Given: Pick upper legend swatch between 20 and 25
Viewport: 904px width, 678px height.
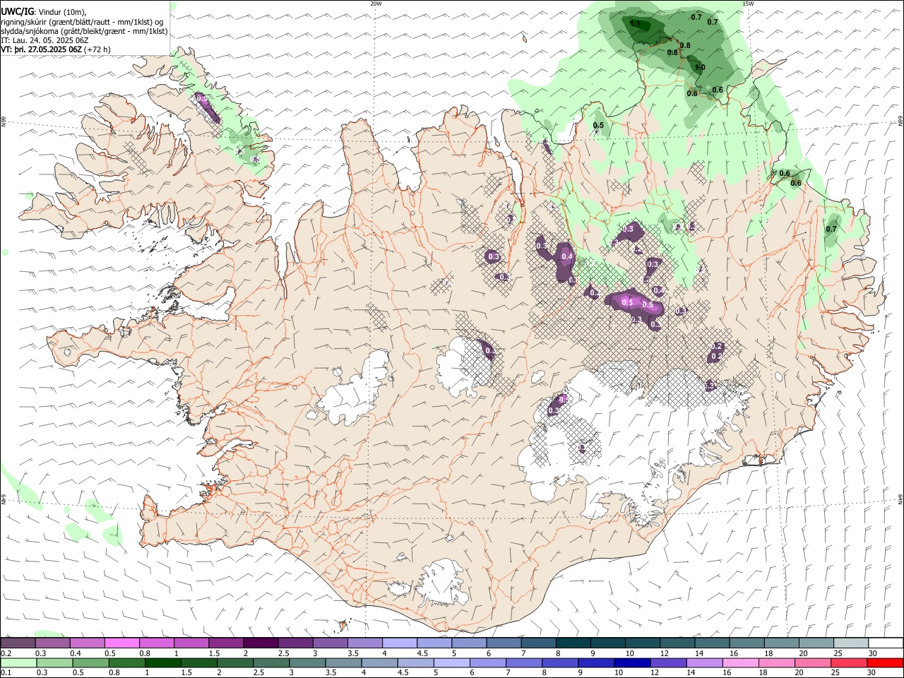Looking at the screenshot, I should pyautogui.click(x=816, y=643).
